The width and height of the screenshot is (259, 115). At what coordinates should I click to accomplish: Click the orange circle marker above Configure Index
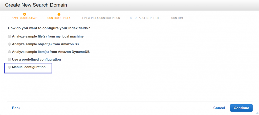(x=59, y=14)
